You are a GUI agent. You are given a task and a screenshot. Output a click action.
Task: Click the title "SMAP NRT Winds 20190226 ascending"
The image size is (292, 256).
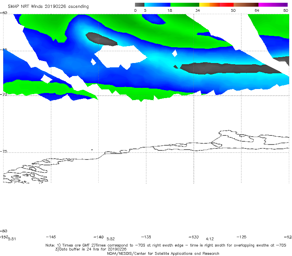tap(48, 7)
